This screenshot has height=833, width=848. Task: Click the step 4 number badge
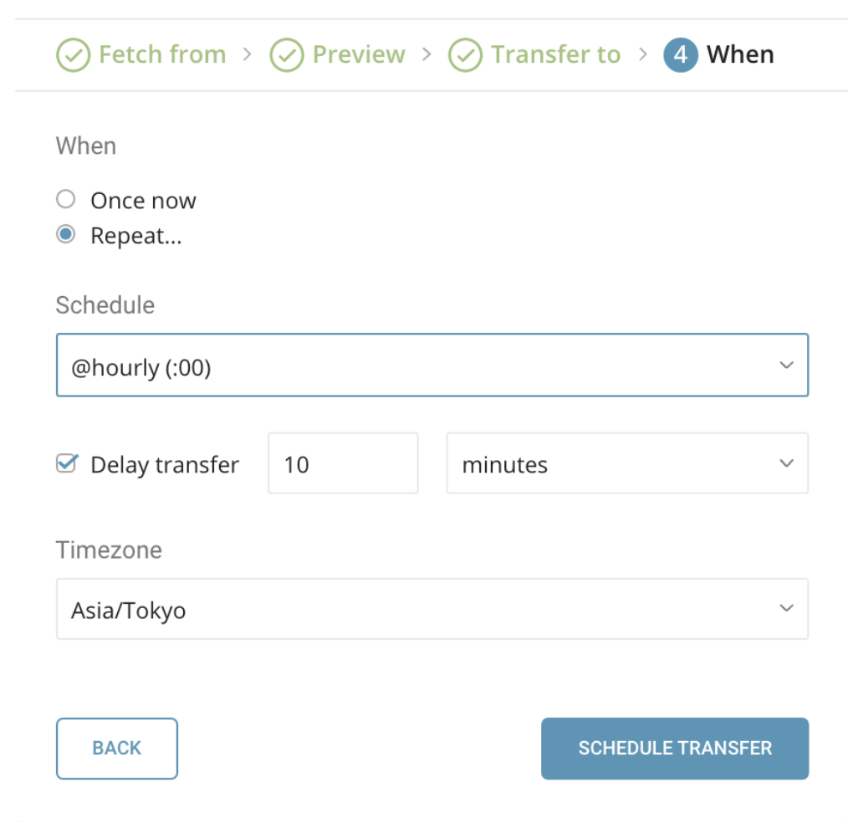tap(681, 55)
